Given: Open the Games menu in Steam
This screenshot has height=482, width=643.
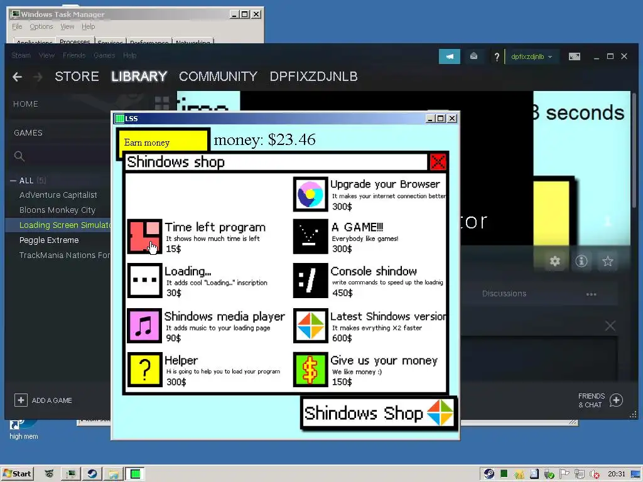Looking at the screenshot, I should (104, 55).
